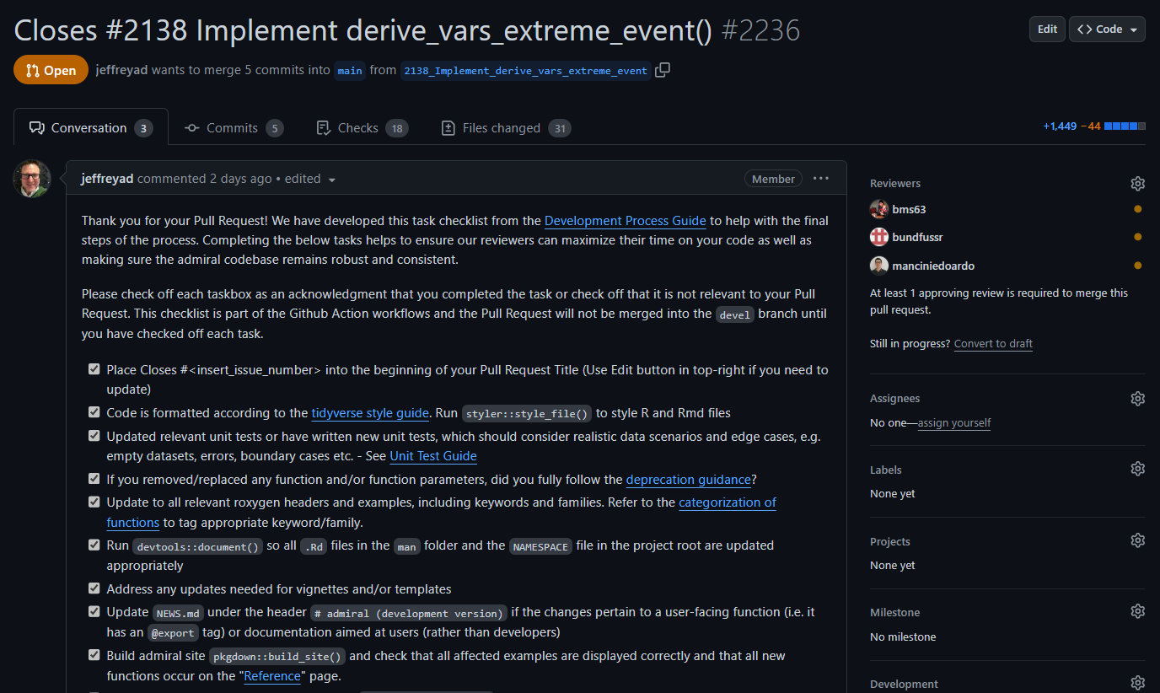Open the Labels settings gear
Viewport: 1160px width, 693px height.
pos(1137,469)
